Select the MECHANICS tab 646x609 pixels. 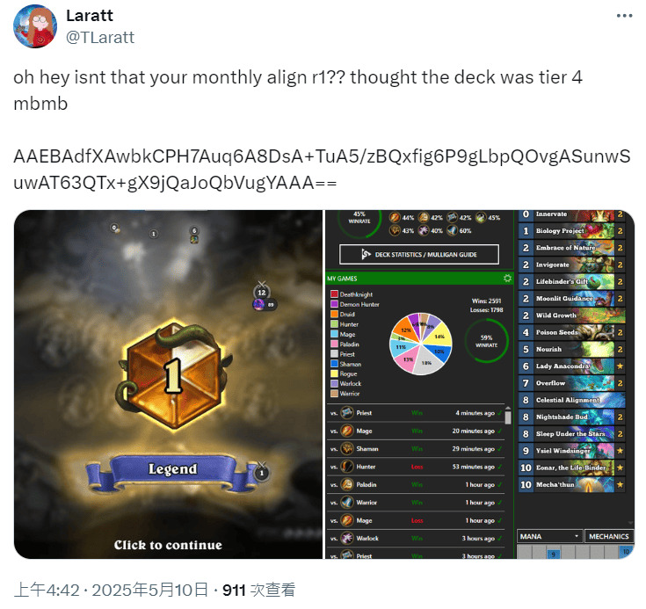609,536
